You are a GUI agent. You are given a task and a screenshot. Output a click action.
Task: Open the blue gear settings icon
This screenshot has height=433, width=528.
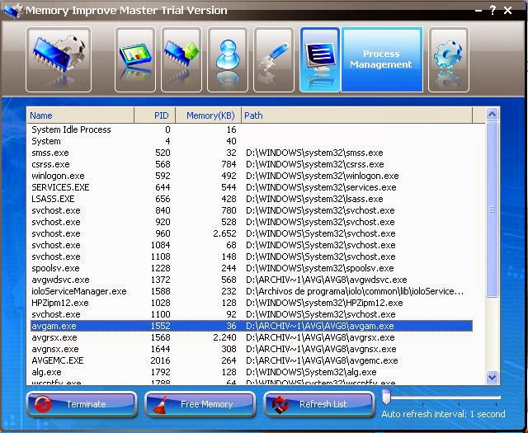tap(449, 59)
